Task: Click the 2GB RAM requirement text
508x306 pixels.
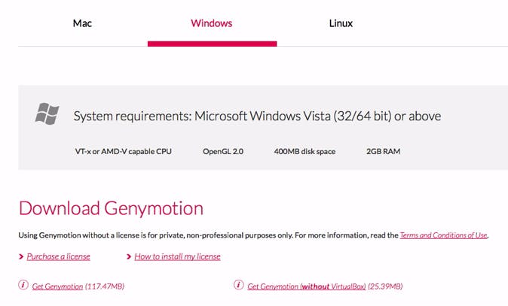Action: pos(383,151)
